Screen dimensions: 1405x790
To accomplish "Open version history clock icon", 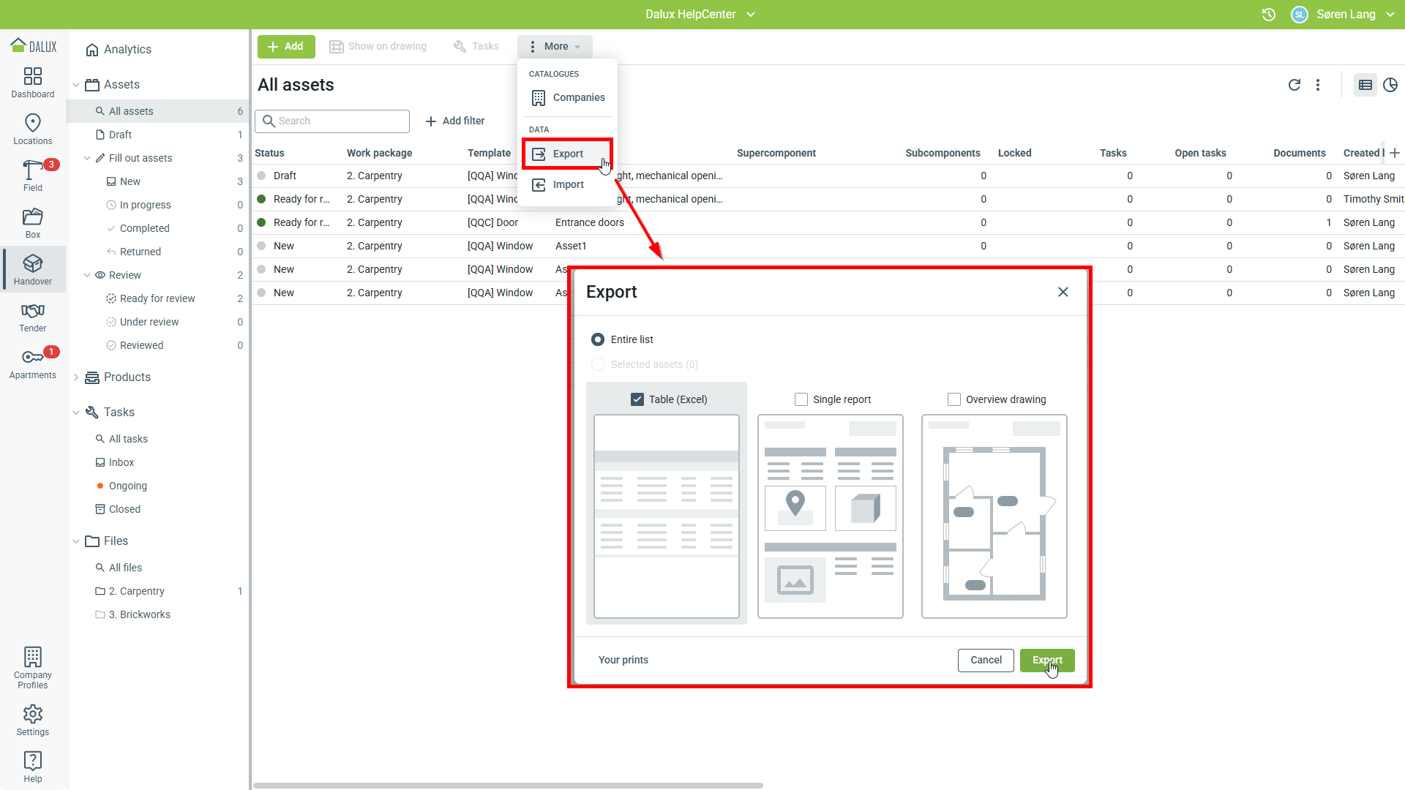I will point(1269,15).
